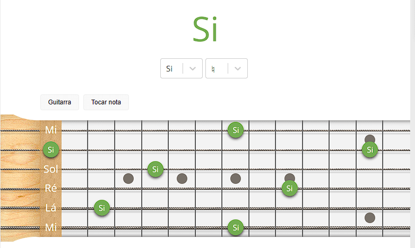Open the Si note dropdown arrow

point(193,68)
